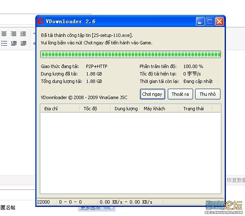Close the VDownloader 2.6 window
This screenshot has width=245, height=216.
click(219, 21)
